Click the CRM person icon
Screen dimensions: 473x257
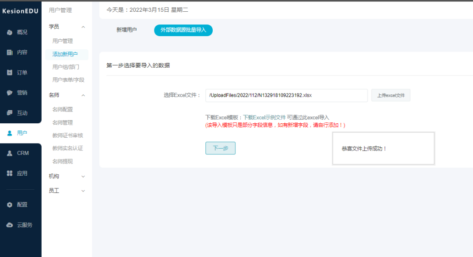10,153
